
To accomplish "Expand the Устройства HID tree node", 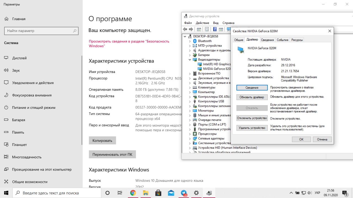I will [x=190, y=148].
